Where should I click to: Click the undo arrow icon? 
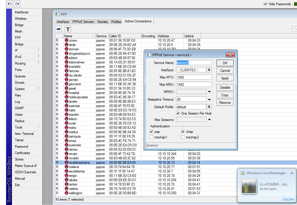click(10, 4)
